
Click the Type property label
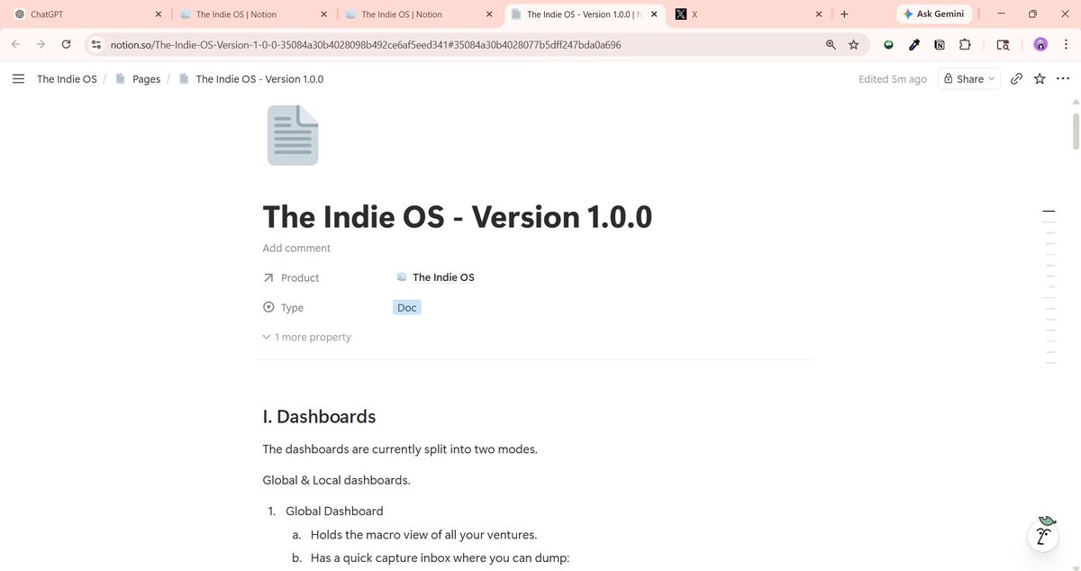(x=292, y=307)
